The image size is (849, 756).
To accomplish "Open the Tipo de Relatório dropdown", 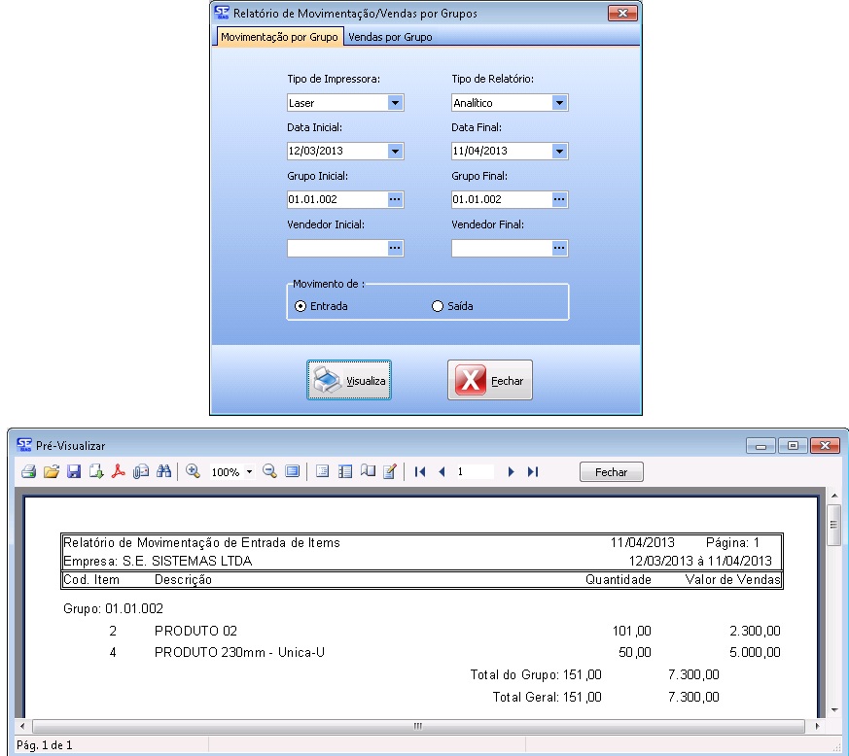I will tap(559, 102).
